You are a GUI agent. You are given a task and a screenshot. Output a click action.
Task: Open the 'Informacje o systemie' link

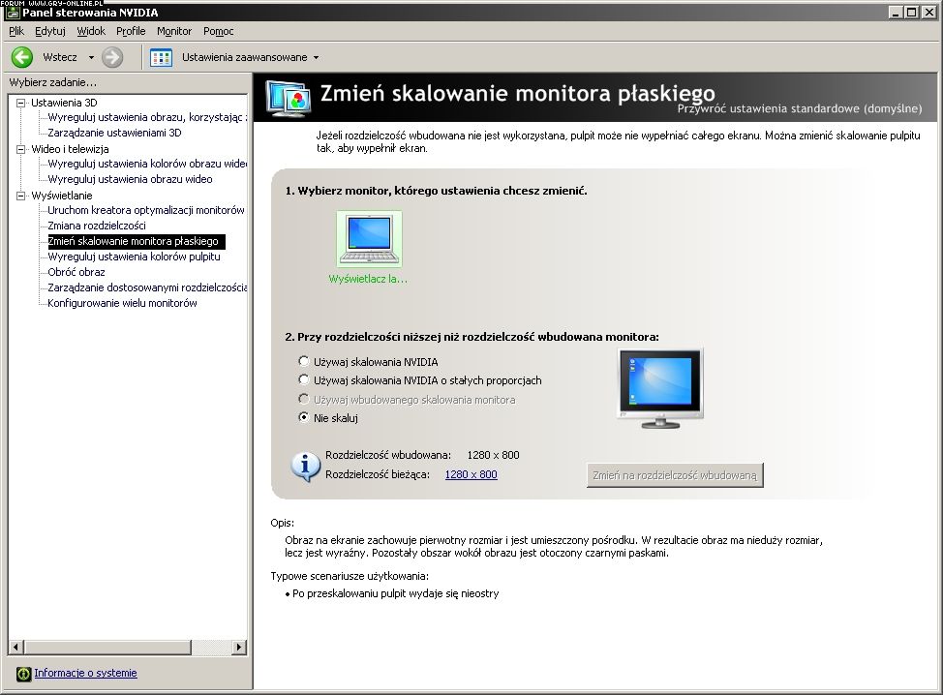pyautogui.click(x=85, y=673)
